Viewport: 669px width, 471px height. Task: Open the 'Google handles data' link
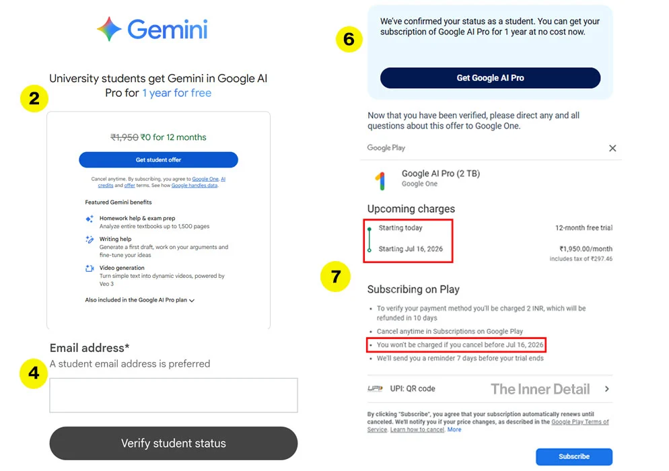pyautogui.click(x=195, y=186)
